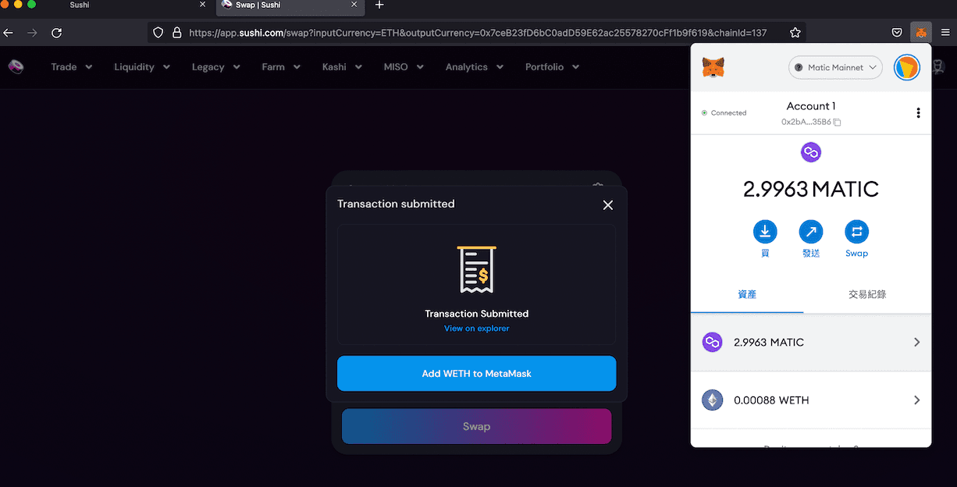Click the MetaMask Swap icon
The width and height of the screenshot is (957, 487).
click(856, 232)
